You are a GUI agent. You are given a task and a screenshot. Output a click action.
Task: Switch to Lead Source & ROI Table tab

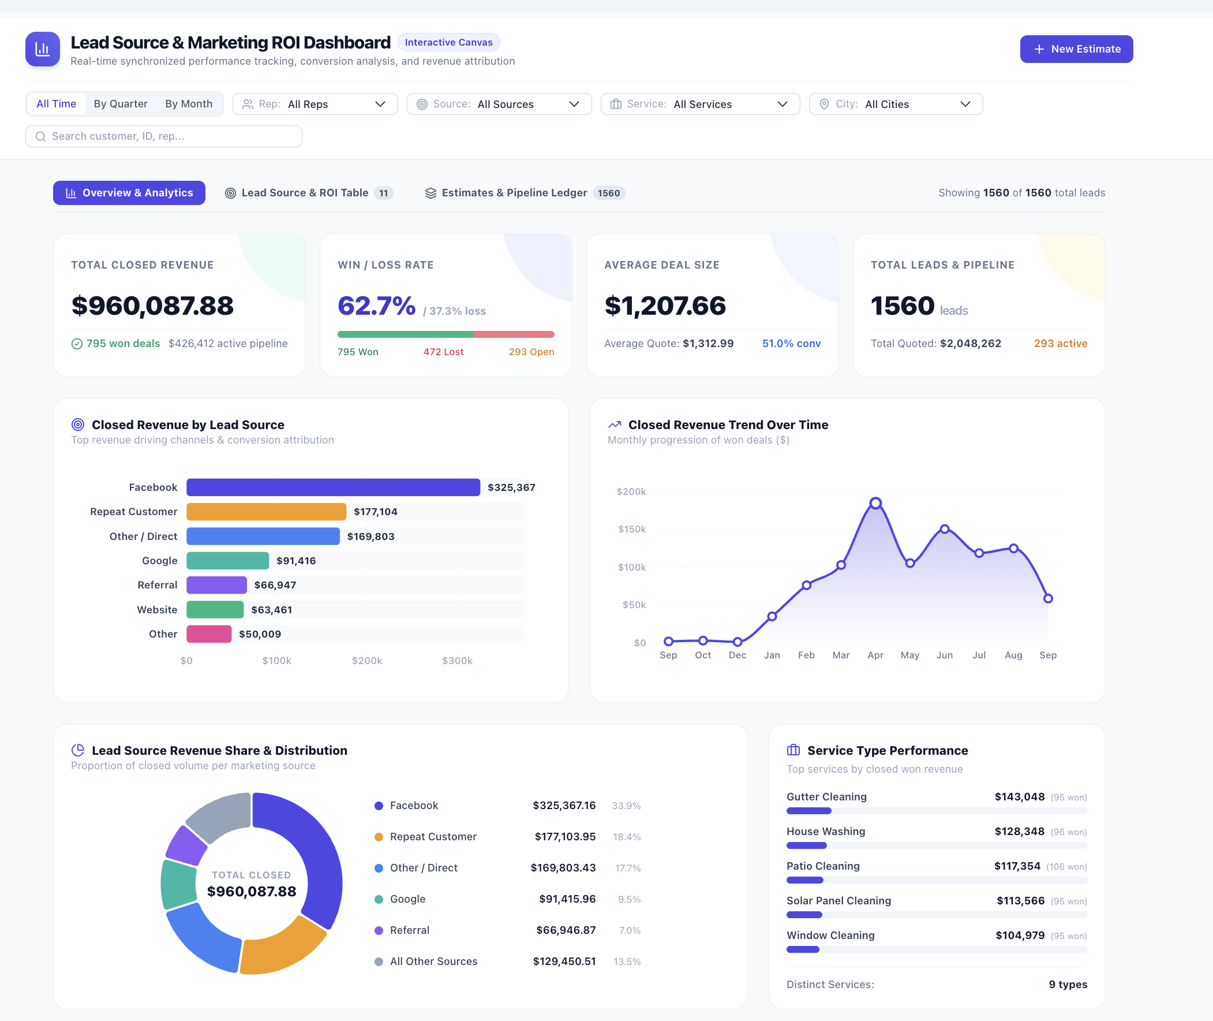[x=309, y=193]
